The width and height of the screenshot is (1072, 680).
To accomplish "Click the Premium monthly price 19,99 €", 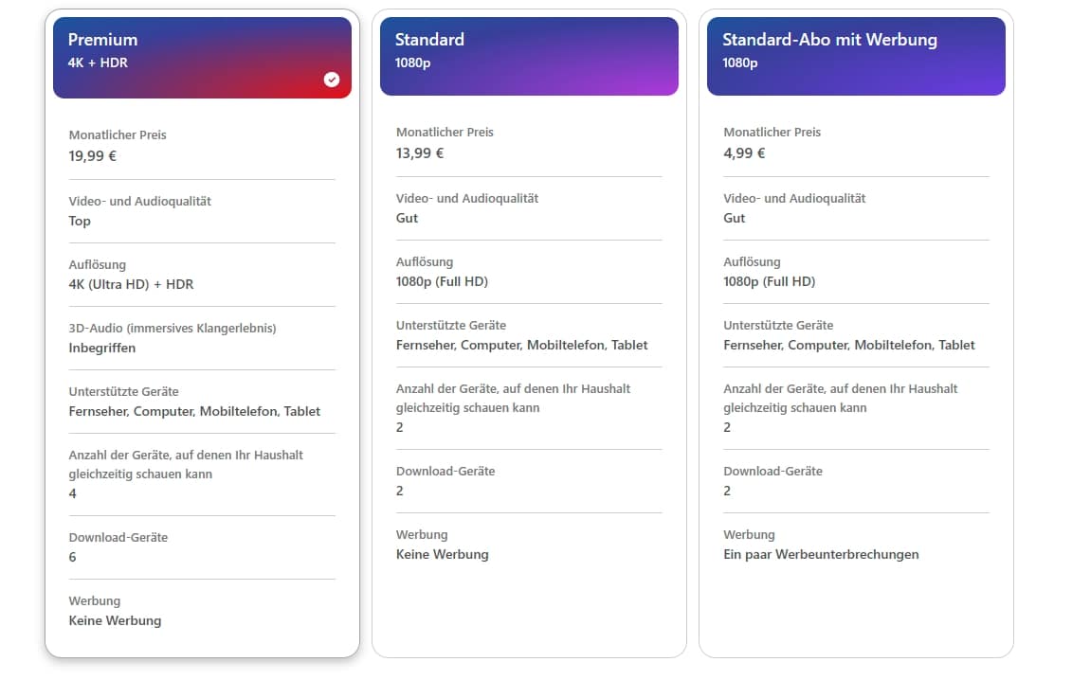I will point(93,156).
